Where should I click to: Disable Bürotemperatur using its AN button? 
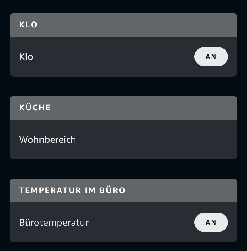[x=211, y=222]
